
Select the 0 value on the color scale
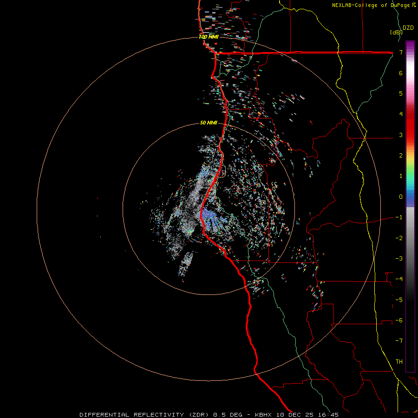[x=401, y=197]
